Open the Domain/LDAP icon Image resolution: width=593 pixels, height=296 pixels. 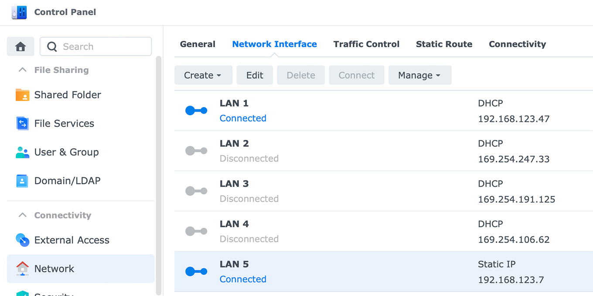pos(22,181)
